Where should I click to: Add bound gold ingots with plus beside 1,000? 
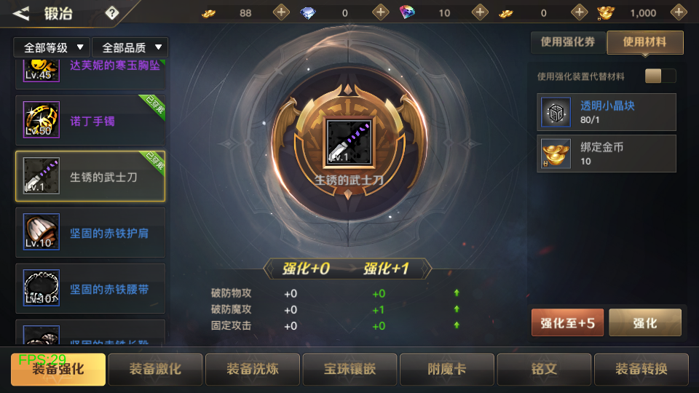pos(679,12)
